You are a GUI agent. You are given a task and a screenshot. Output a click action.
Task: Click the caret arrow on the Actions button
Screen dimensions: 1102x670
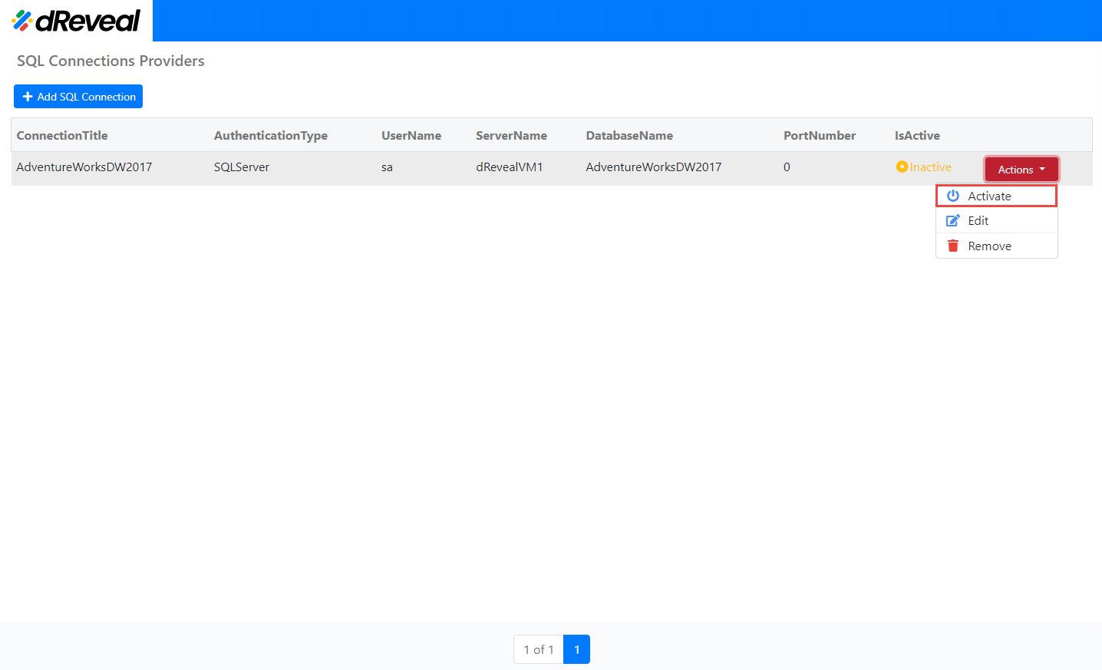click(1041, 169)
